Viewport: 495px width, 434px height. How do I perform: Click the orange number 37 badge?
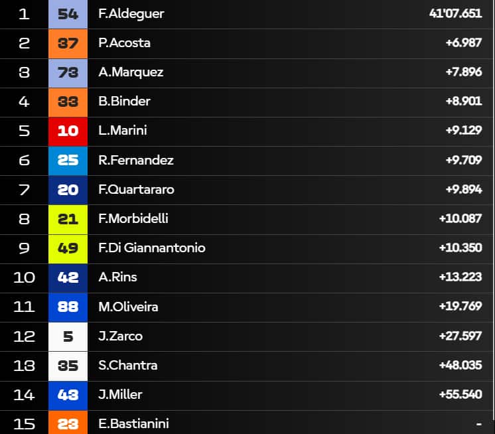(68, 43)
